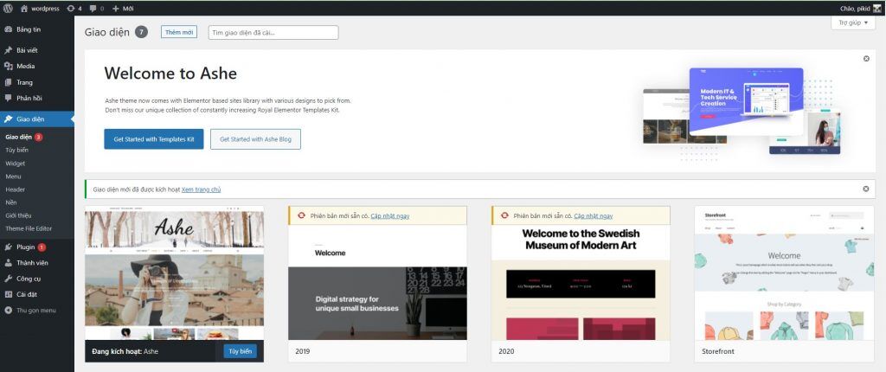This screenshot has width=886, height=372.
Task: Dismiss the theme activated notice
Action: 865,189
